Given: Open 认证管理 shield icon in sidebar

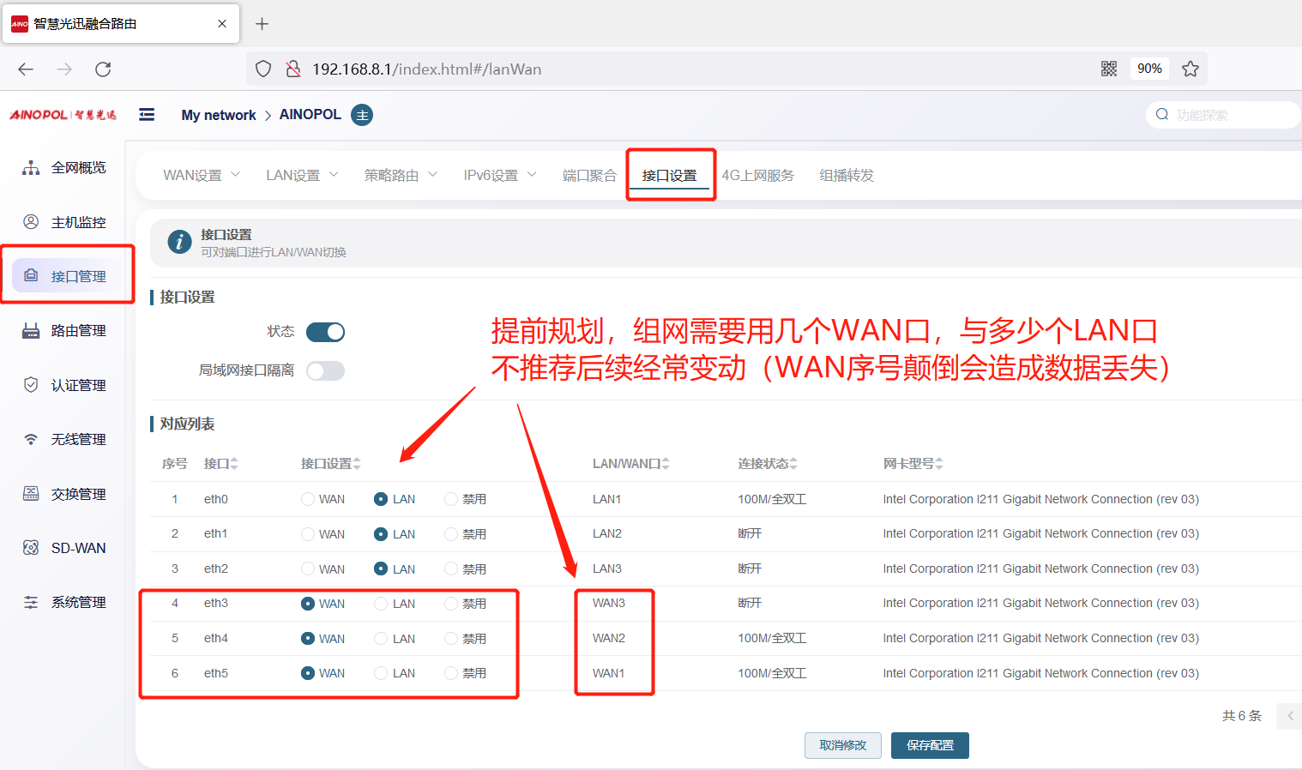Looking at the screenshot, I should pyautogui.click(x=31, y=385).
